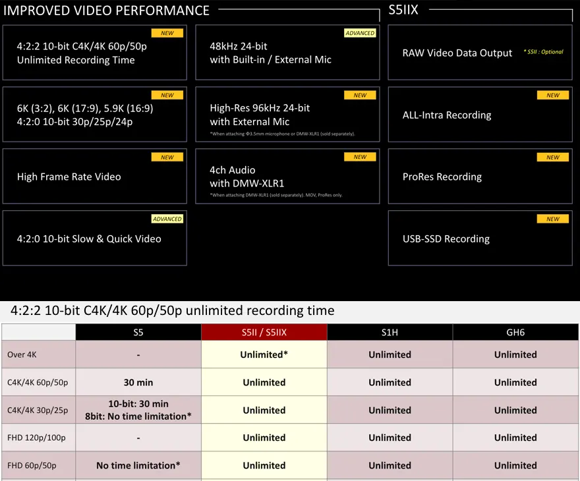Click the 'S5' column header
Image resolution: width=580 pixels, height=481 pixels.
coord(138,332)
